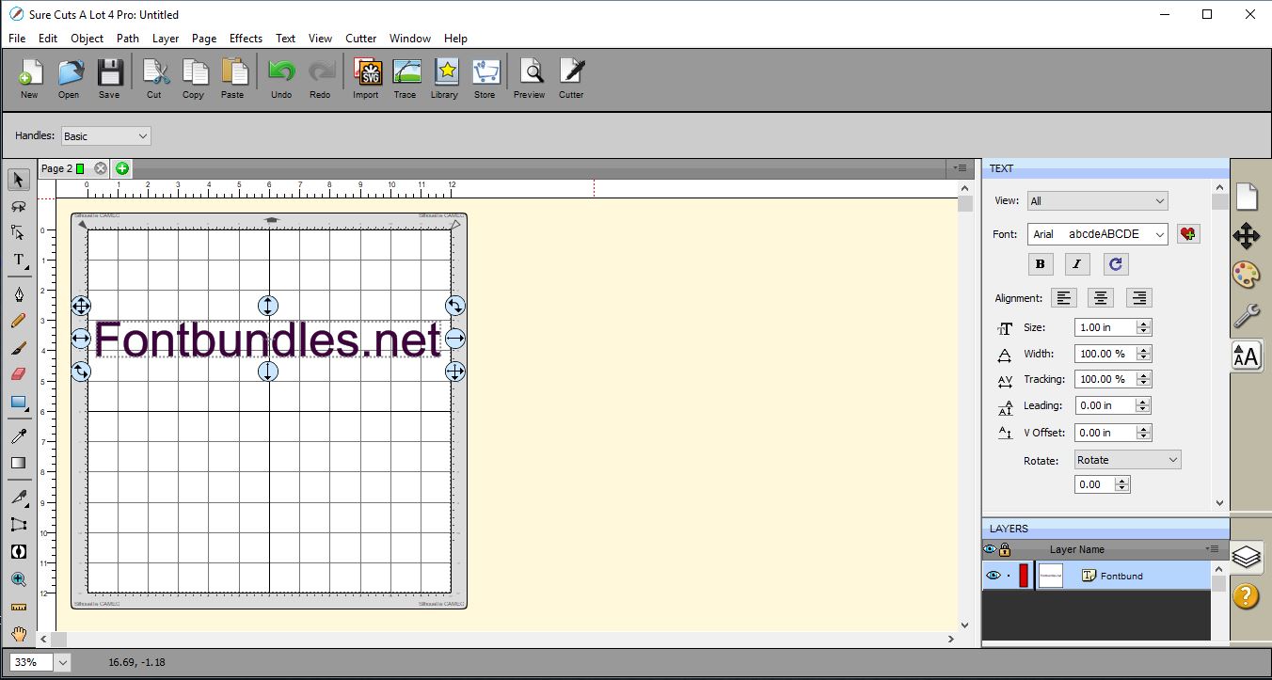Select the Pen nib drawing tool

click(x=19, y=294)
